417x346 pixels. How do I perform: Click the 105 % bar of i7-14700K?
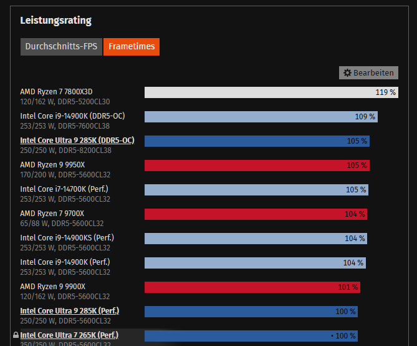pyautogui.click(x=256, y=190)
